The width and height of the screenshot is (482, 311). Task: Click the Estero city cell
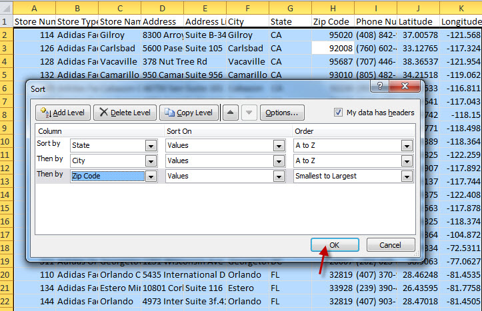(x=247, y=288)
